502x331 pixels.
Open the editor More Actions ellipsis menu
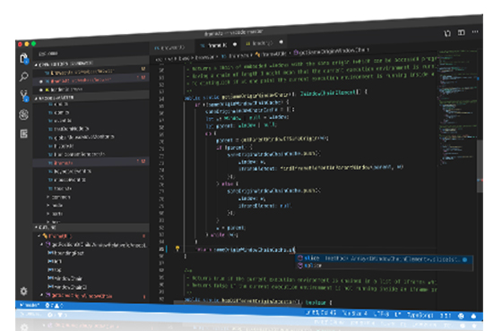tap(475, 31)
